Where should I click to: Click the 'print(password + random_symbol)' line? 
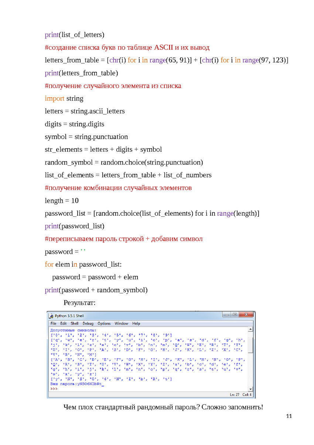96,290
